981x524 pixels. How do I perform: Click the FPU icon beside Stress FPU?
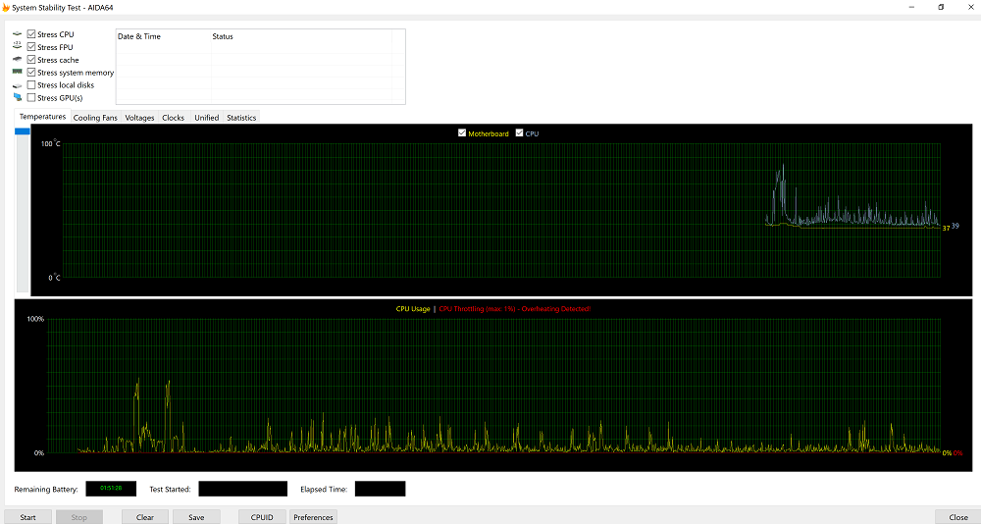point(17,47)
